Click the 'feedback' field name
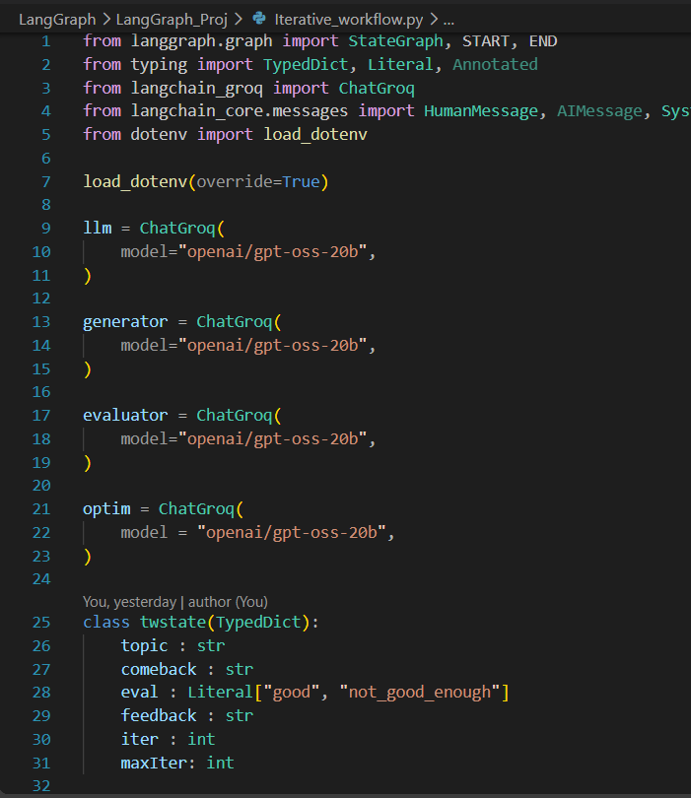This screenshot has height=798, width=691. (159, 716)
